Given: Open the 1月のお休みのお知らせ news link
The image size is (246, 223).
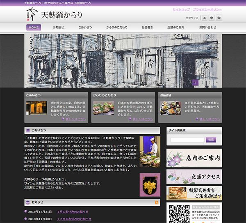Looking at the screenshot, I should [x=73, y=212].
